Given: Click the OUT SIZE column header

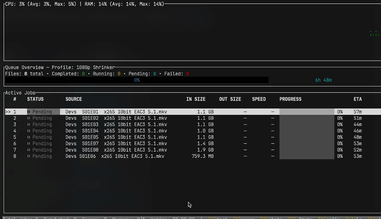Looking at the screenshot, I should pyautogui.click(x=230, y=99).
